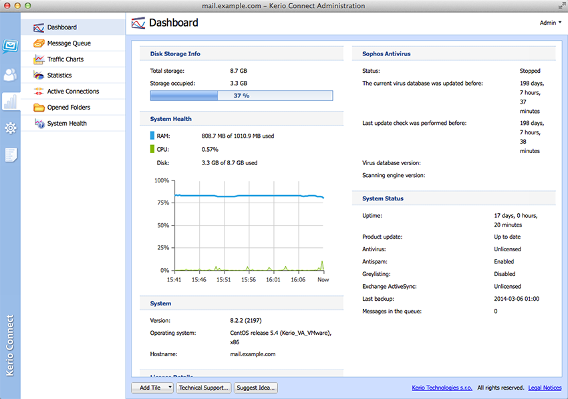The height and width of the screenshot is (399, 568).
Task: Expand the Admin user dropdown
Action: pyautogui.click(x=550, y=23)
